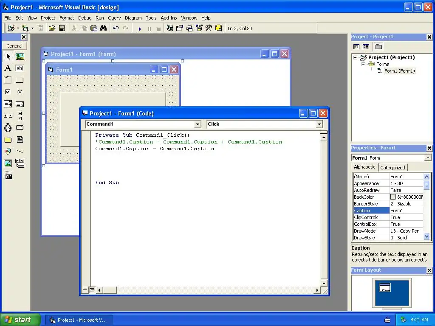Open Project via the toolbar folder icon
This screenshot has width=435, height=326.
pyautogui.click(x=52, y=28)
